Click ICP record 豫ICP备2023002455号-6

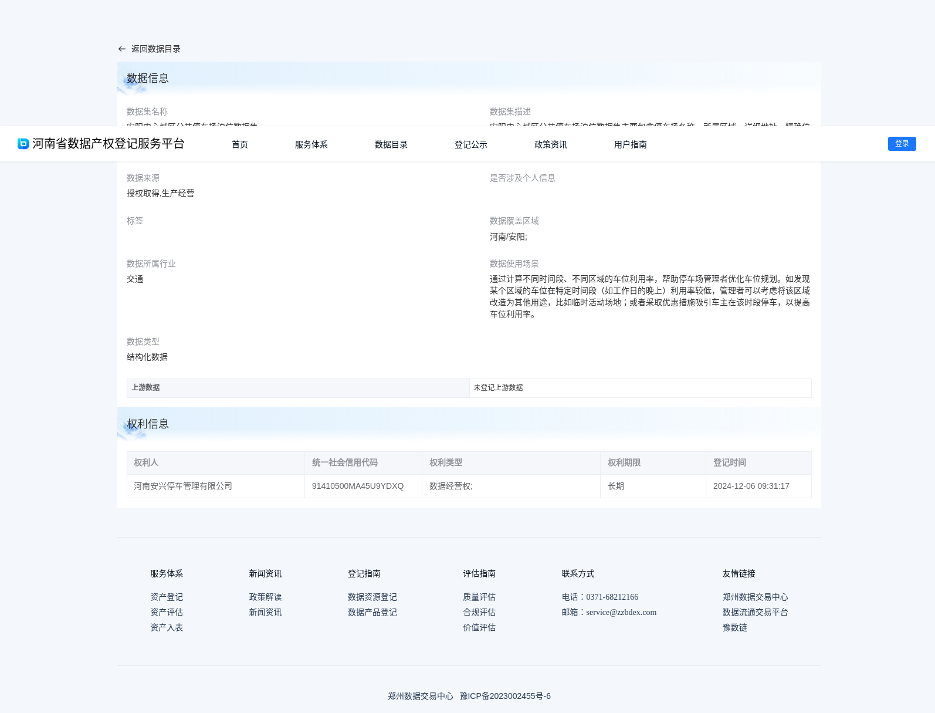click(x=505, y=696)
